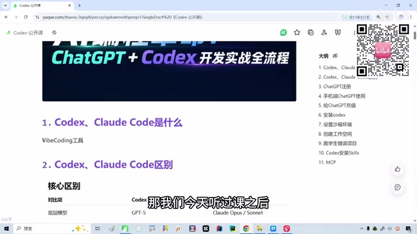
Task: Click the small icon beside the Codex-公开课 title
Action: 54,32
